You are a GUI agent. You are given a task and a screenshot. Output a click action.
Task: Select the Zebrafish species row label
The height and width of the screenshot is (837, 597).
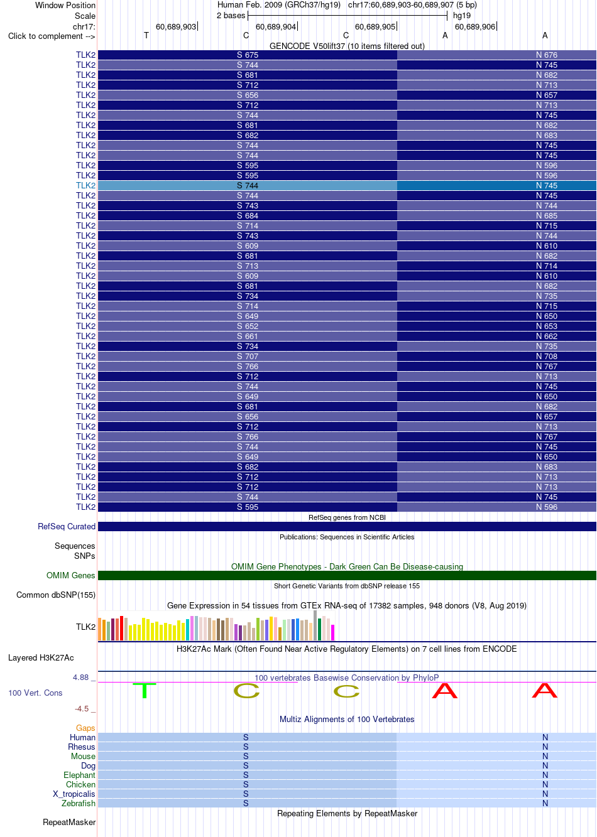[x=79, y=804]
